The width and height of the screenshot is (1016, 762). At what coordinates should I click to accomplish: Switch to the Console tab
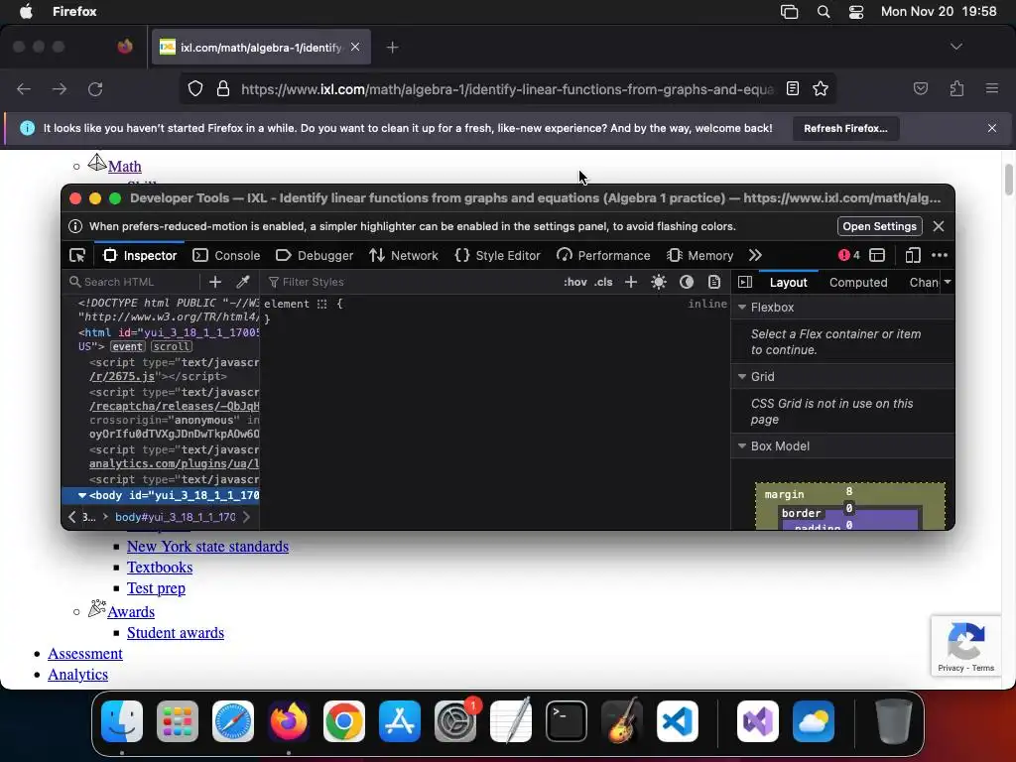227,255
